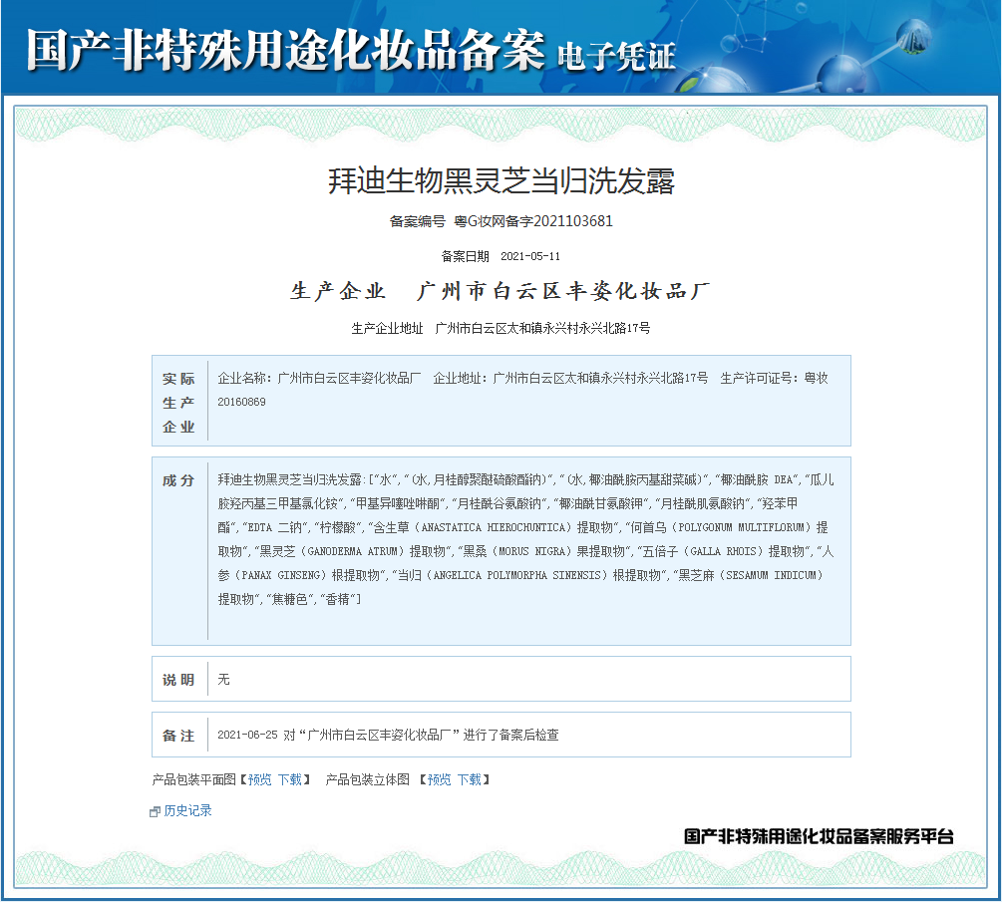
Task: Select the filing number 粤G妆网备字2021103681
Action: pyautogui.click(x=533, y=221)
